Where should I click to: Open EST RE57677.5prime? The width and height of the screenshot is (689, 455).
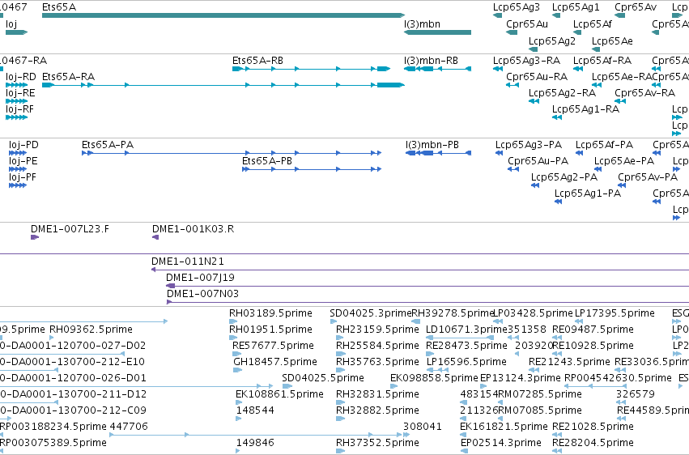tap(273, 346)
